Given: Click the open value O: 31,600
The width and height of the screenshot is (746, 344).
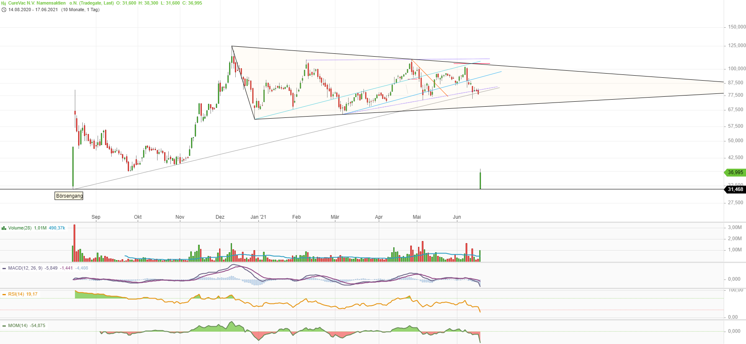Looking at the screenshot, I should pyautogui.click(x=126, y=3).
